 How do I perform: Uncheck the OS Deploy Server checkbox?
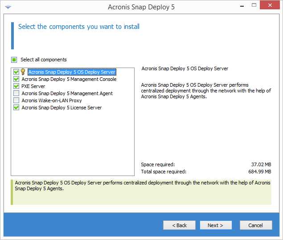pyautogui.click(x=16, y=72)
